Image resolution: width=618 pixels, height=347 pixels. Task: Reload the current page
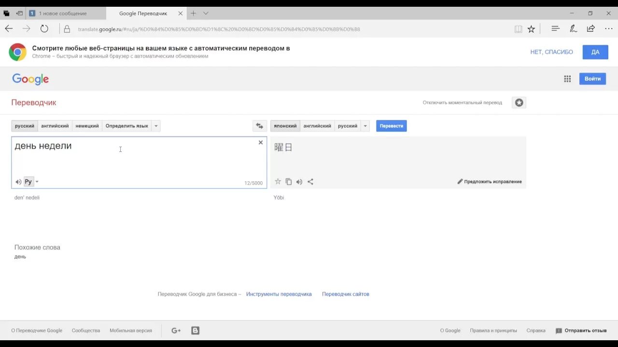pos(44,29)
